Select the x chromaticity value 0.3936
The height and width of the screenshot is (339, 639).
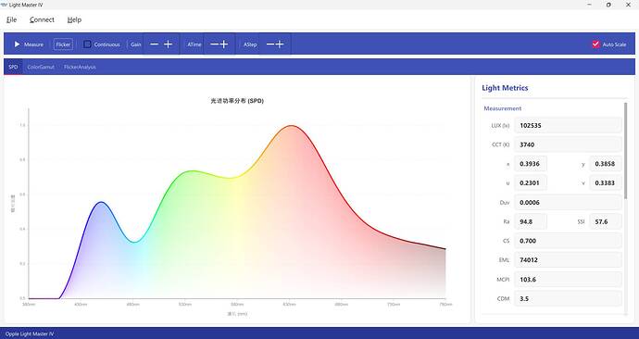[x=531, y=164]
